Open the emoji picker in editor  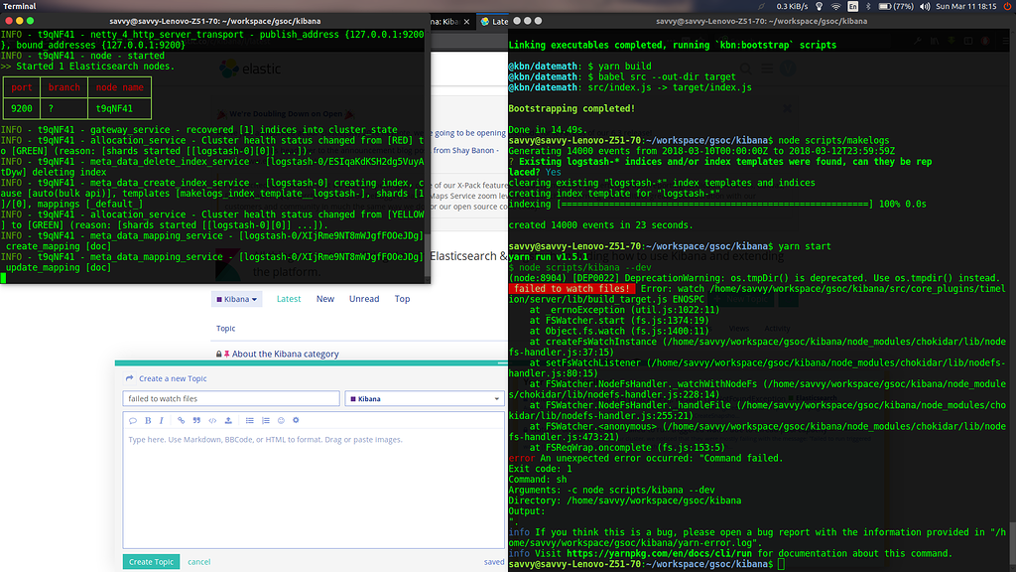282,421
